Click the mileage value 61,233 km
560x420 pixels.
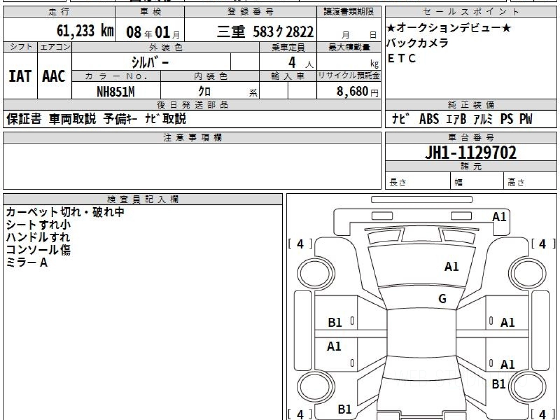[x=85, y=31]
